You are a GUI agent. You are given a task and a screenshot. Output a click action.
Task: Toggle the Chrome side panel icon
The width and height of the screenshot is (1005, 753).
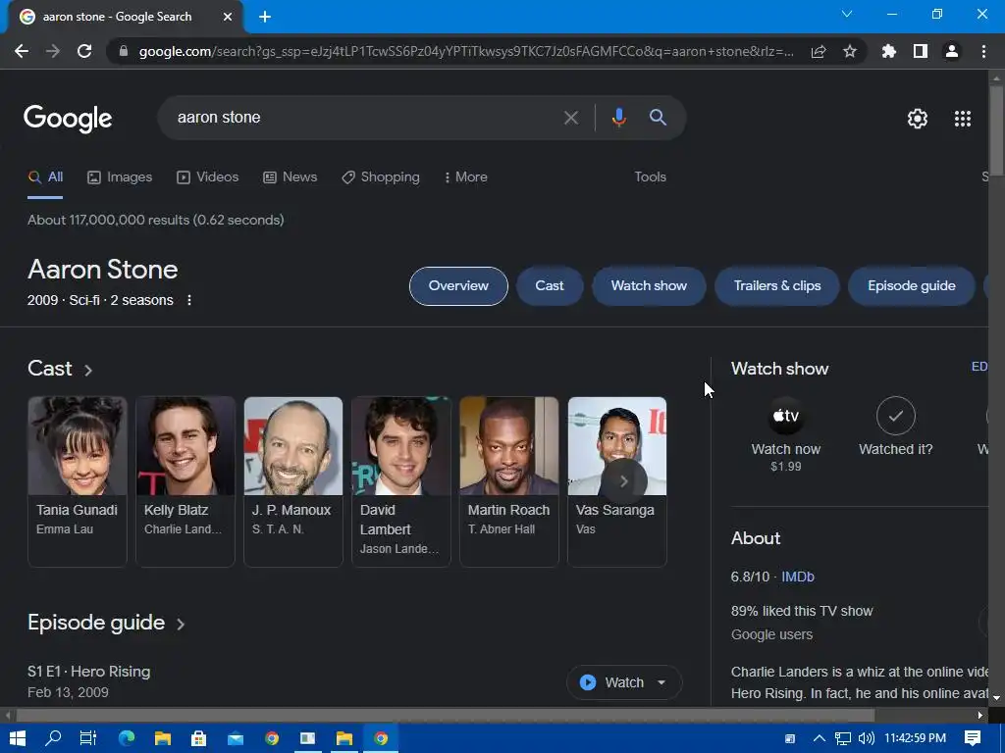tap(921, 51)
